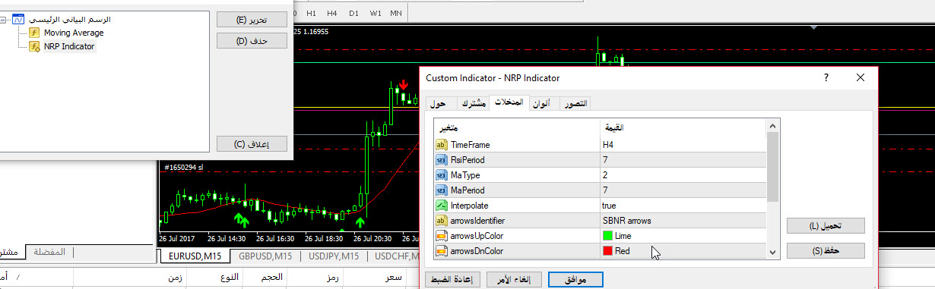The width and height of the screenshot is (935, 289).
Task: Click the TimeFrame parameter type icon
Action: [442, 144]
